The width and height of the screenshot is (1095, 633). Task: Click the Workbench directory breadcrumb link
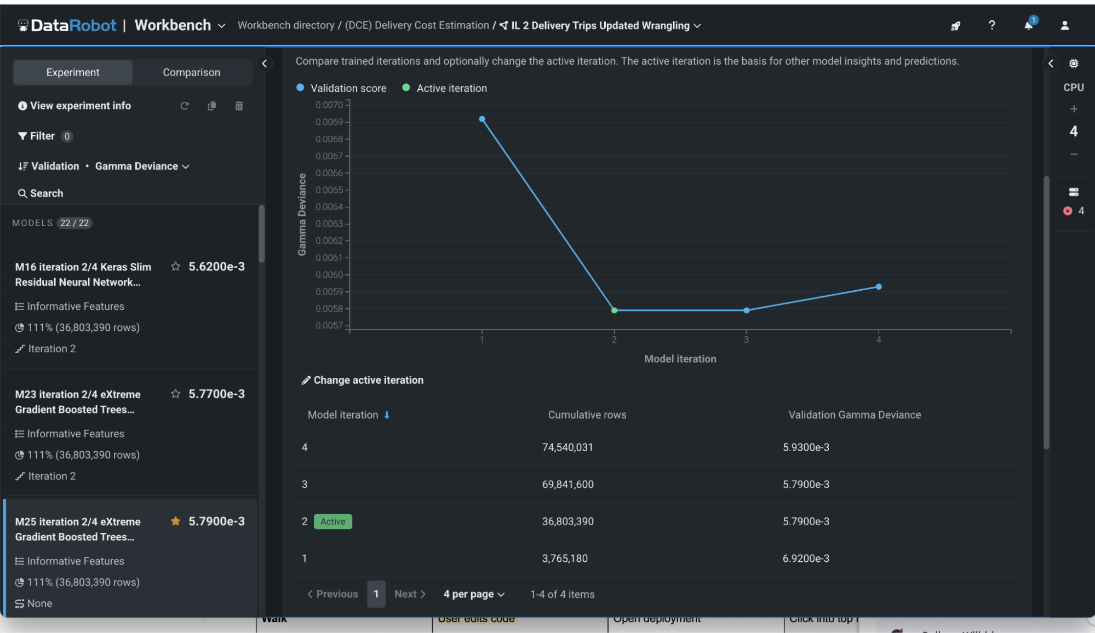coord(286,25)
